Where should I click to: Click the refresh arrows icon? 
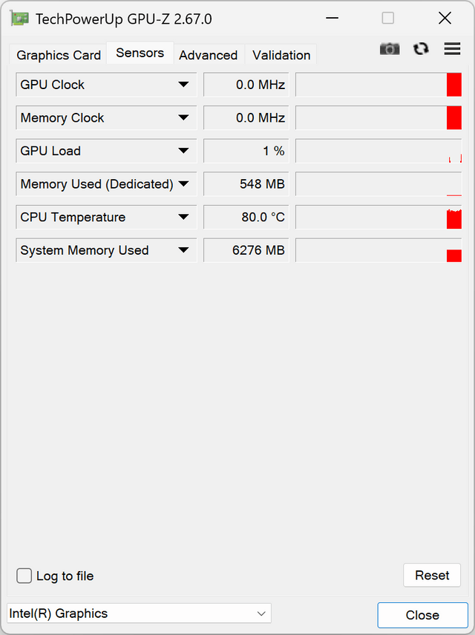pyautogui.click(x=421, y=49)
